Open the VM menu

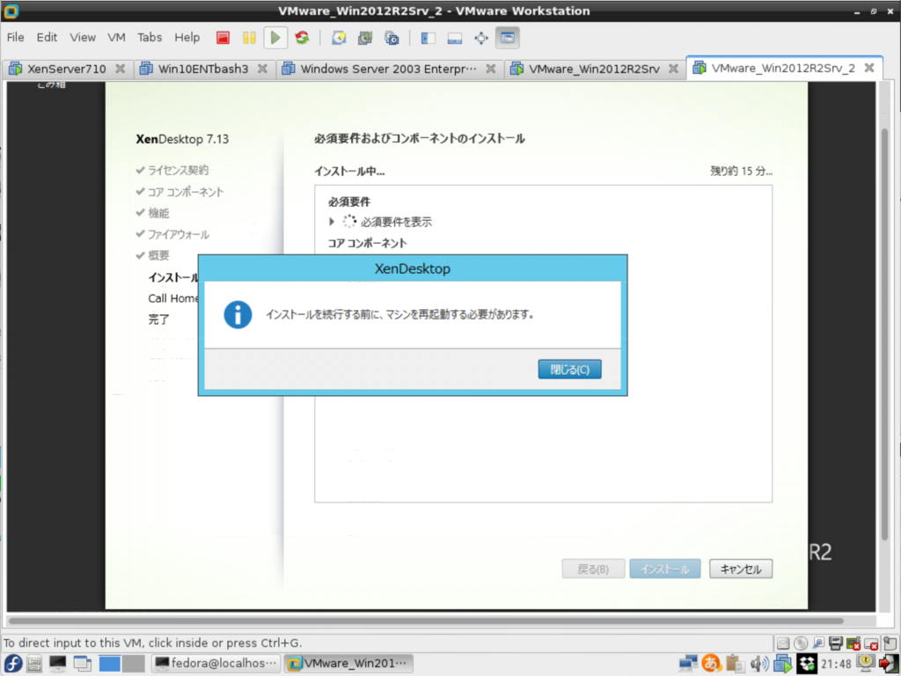click(x=117, y=37)
